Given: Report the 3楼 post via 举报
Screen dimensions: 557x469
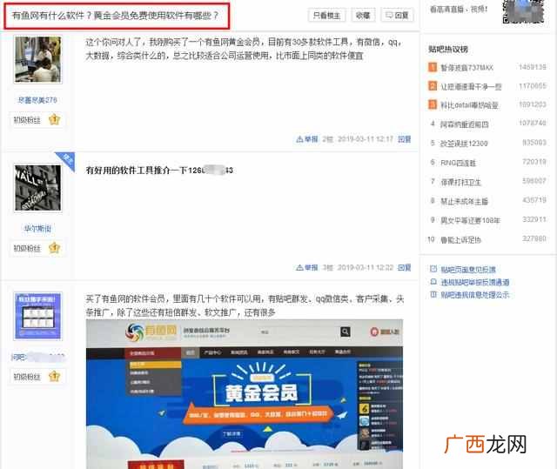Looking at the screenshot, I should click(307, 267).
